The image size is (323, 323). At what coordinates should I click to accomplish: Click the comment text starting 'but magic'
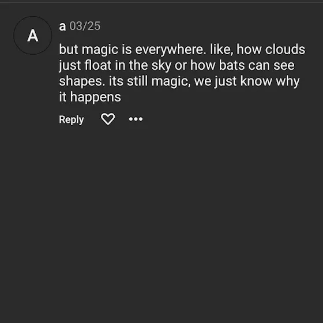182,73
